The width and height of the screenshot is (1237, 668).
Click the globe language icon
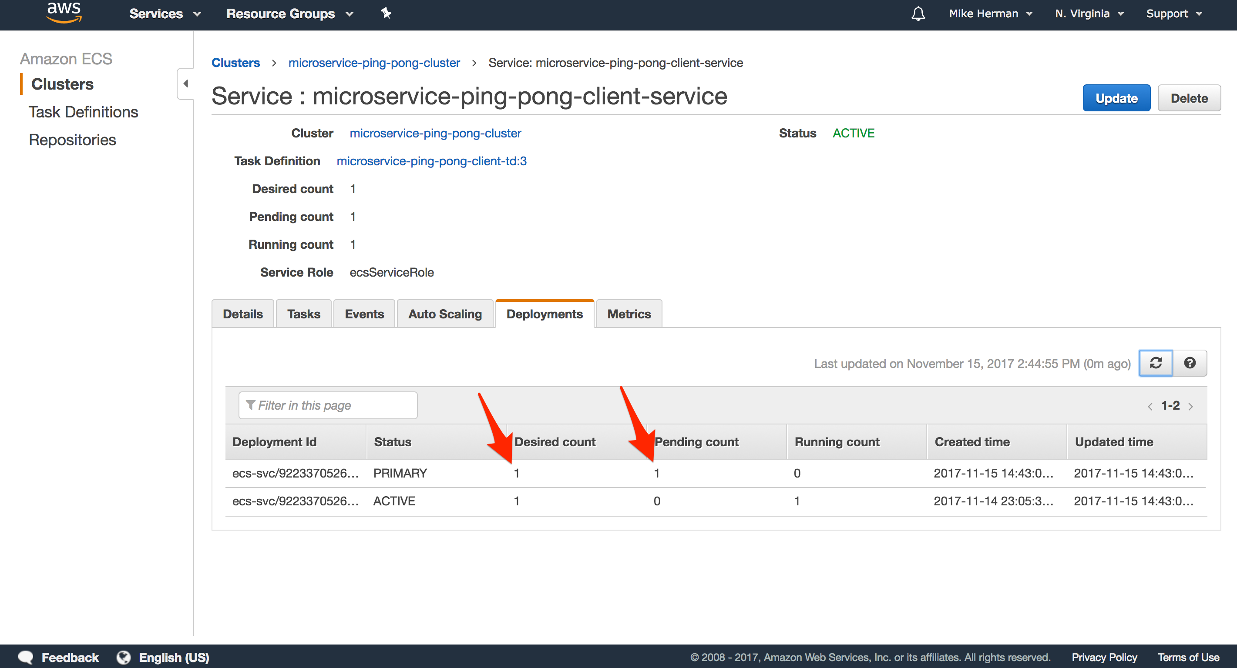pyautogui.click(x=124, y=657)
